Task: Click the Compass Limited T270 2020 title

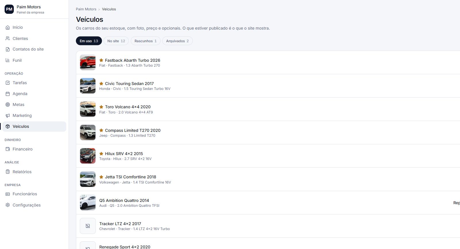Action: [133, 130]
